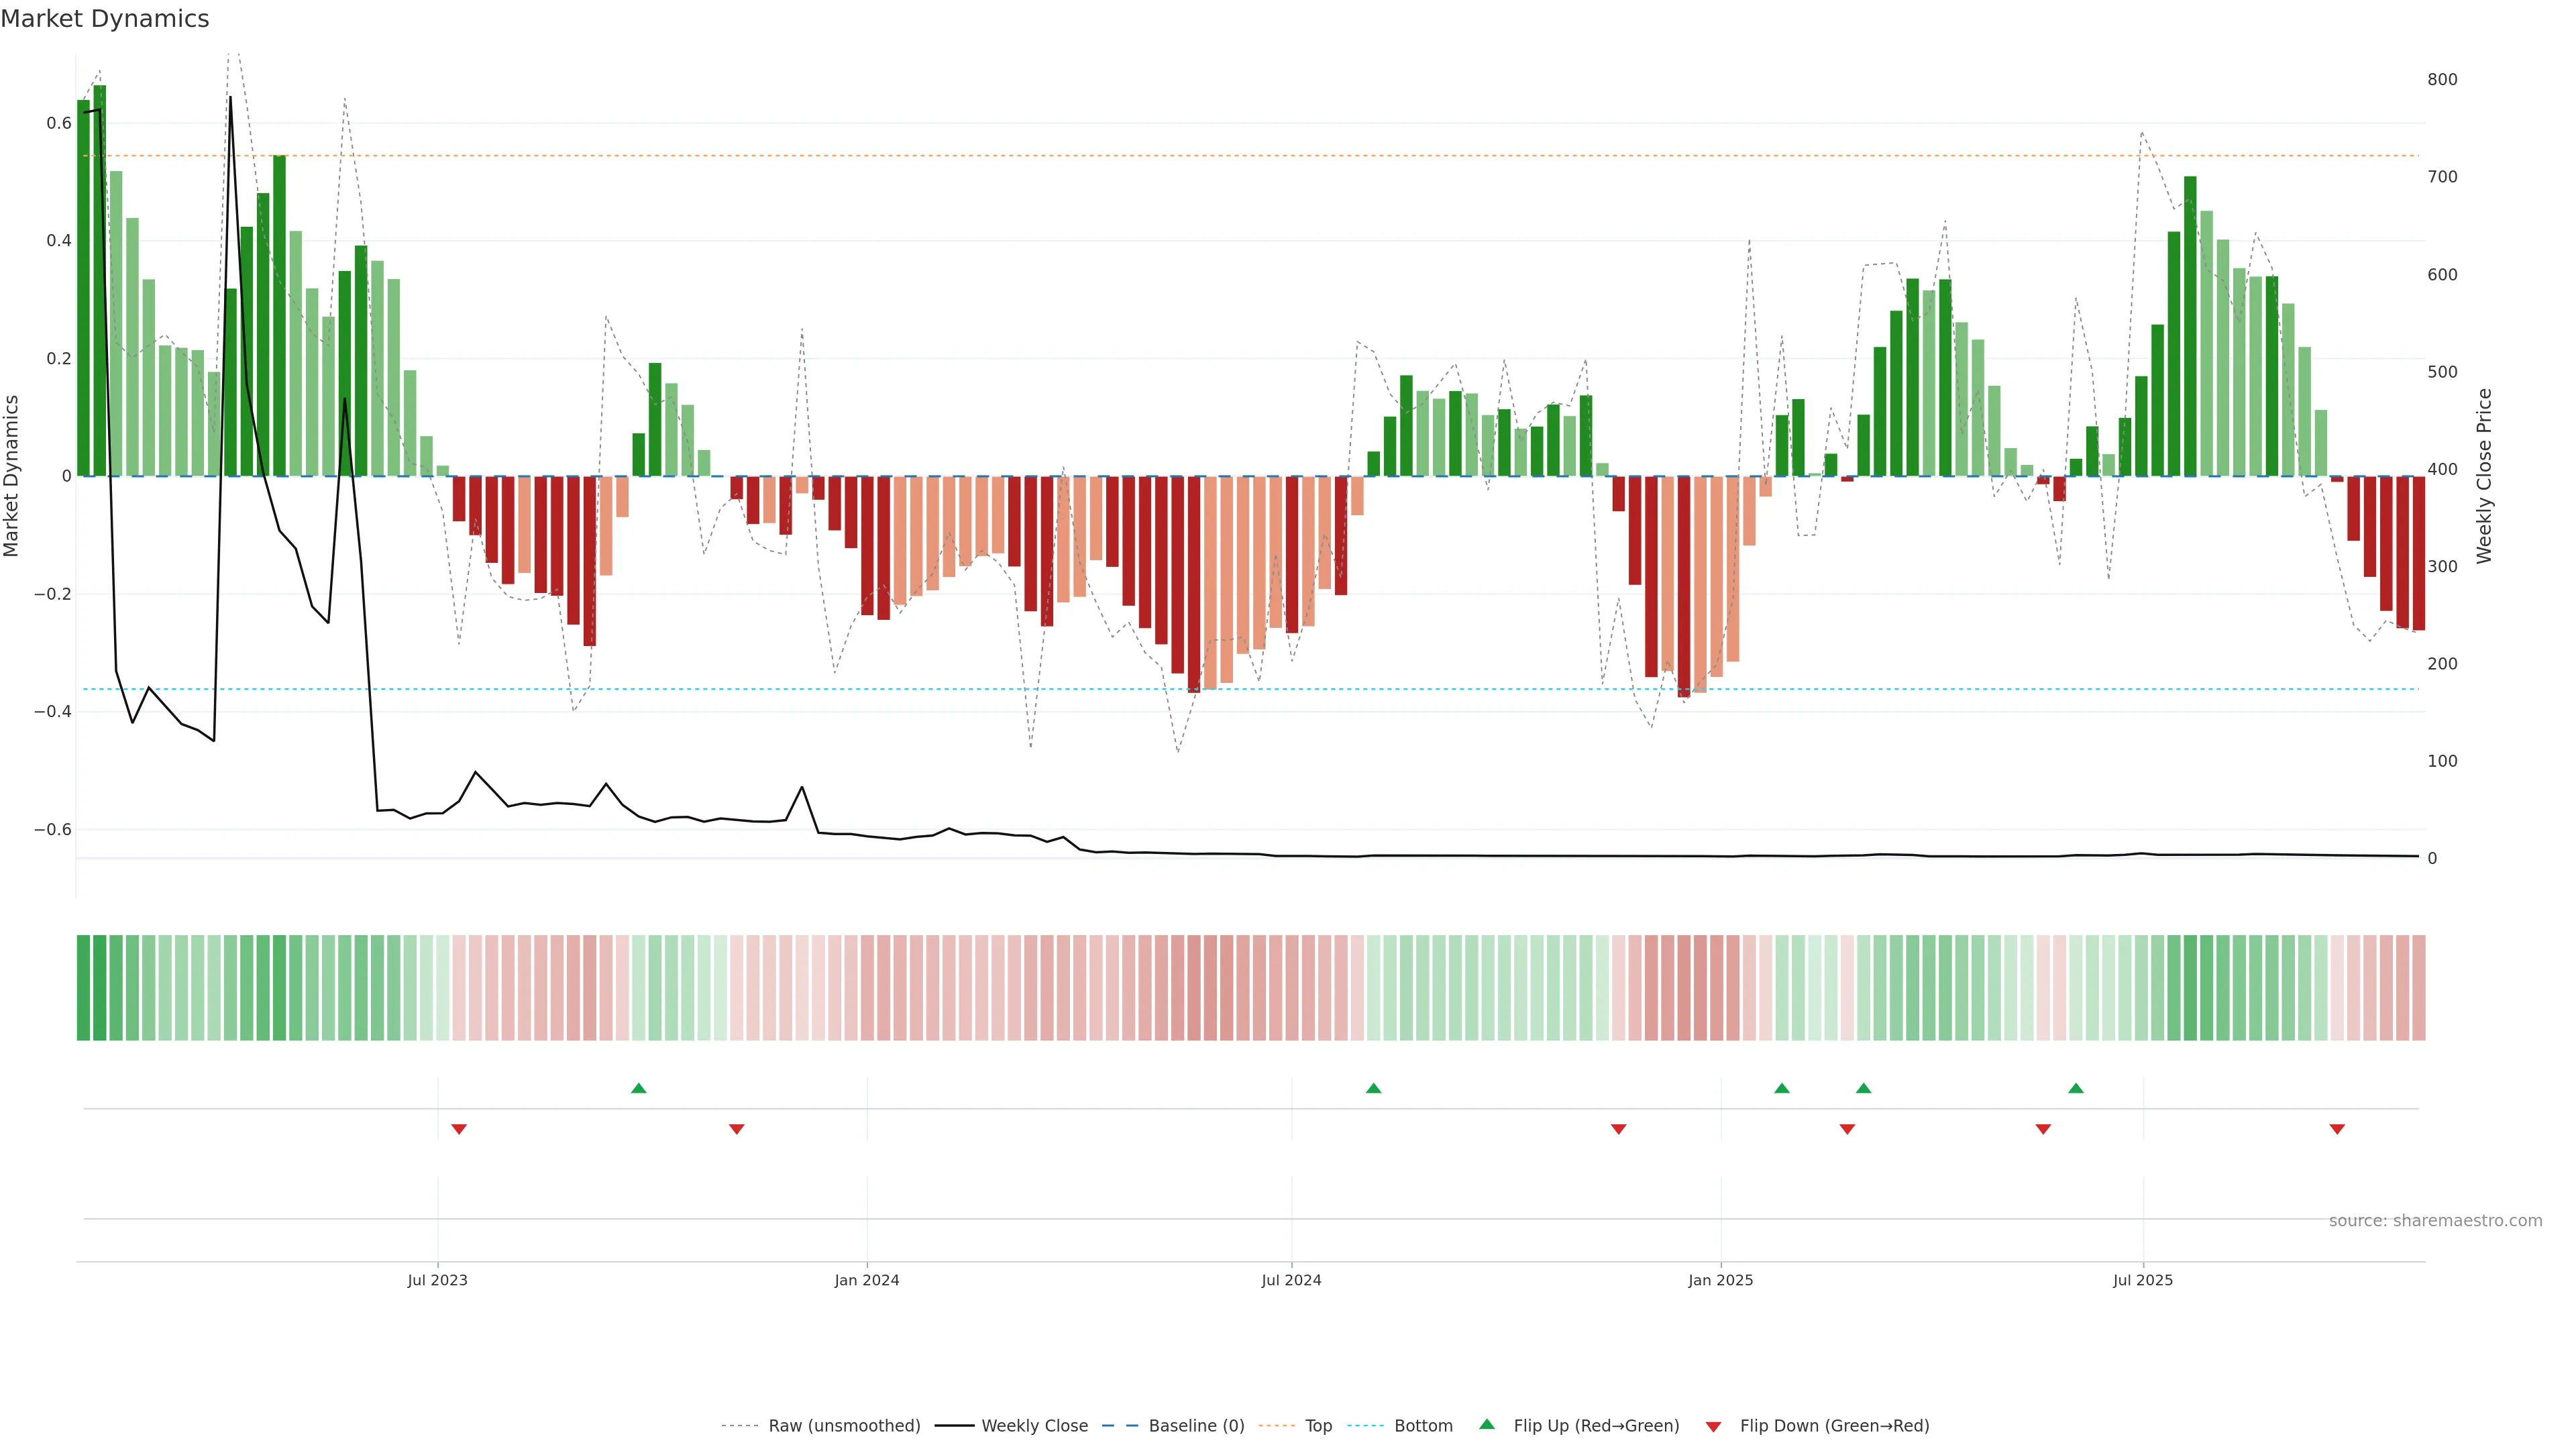Click the Bottom legend label
This screenshot has height=1449, width=2576.
(x=1423, y=1426)
